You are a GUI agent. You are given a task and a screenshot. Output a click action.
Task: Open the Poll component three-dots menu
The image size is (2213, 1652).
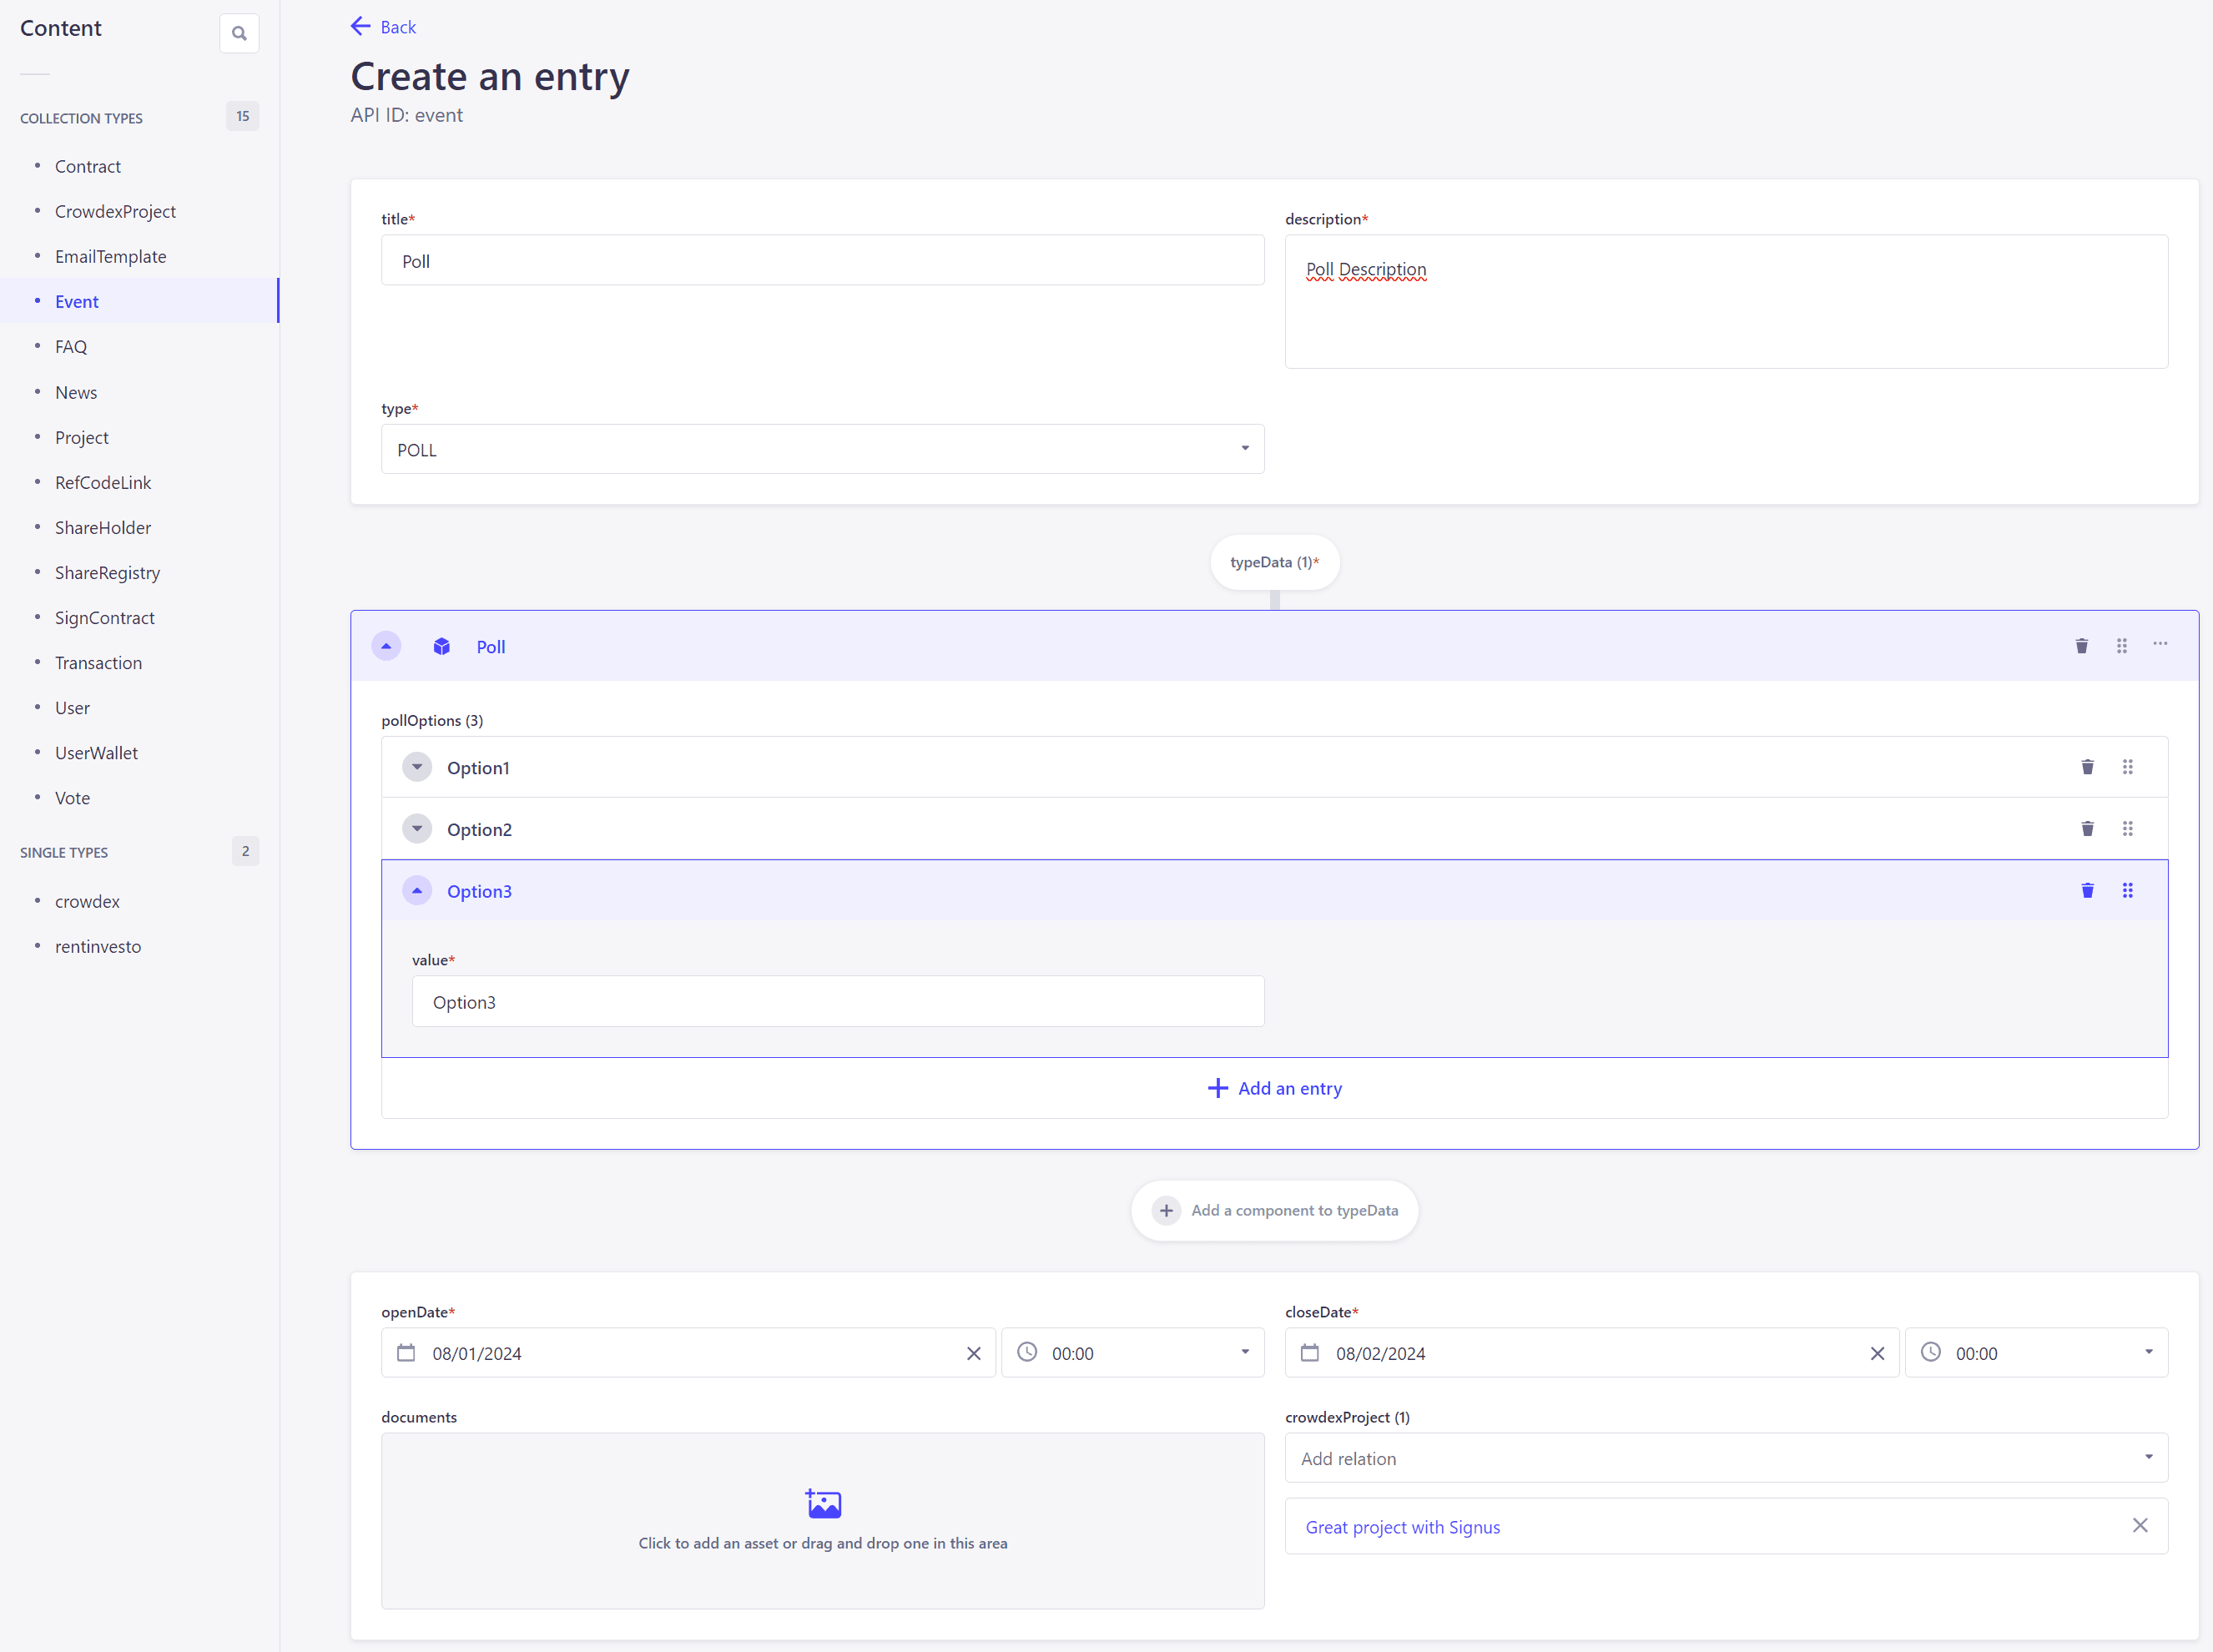[x=2160, y=644]
